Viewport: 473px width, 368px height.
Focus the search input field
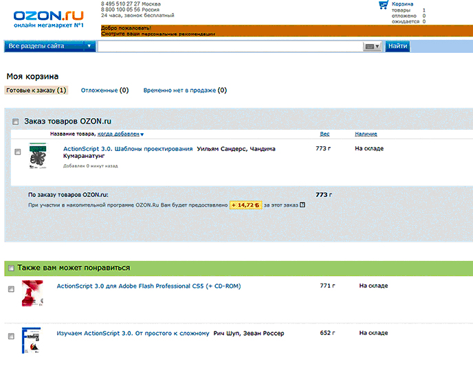coord(230,47)
